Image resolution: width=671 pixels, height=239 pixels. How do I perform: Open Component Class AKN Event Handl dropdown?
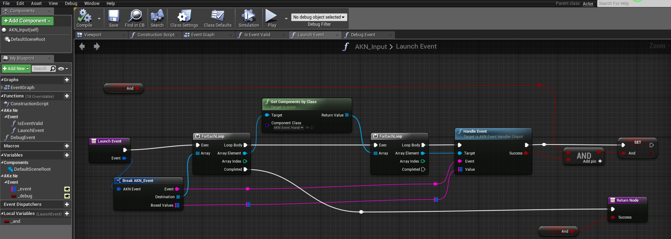[288, 127]
